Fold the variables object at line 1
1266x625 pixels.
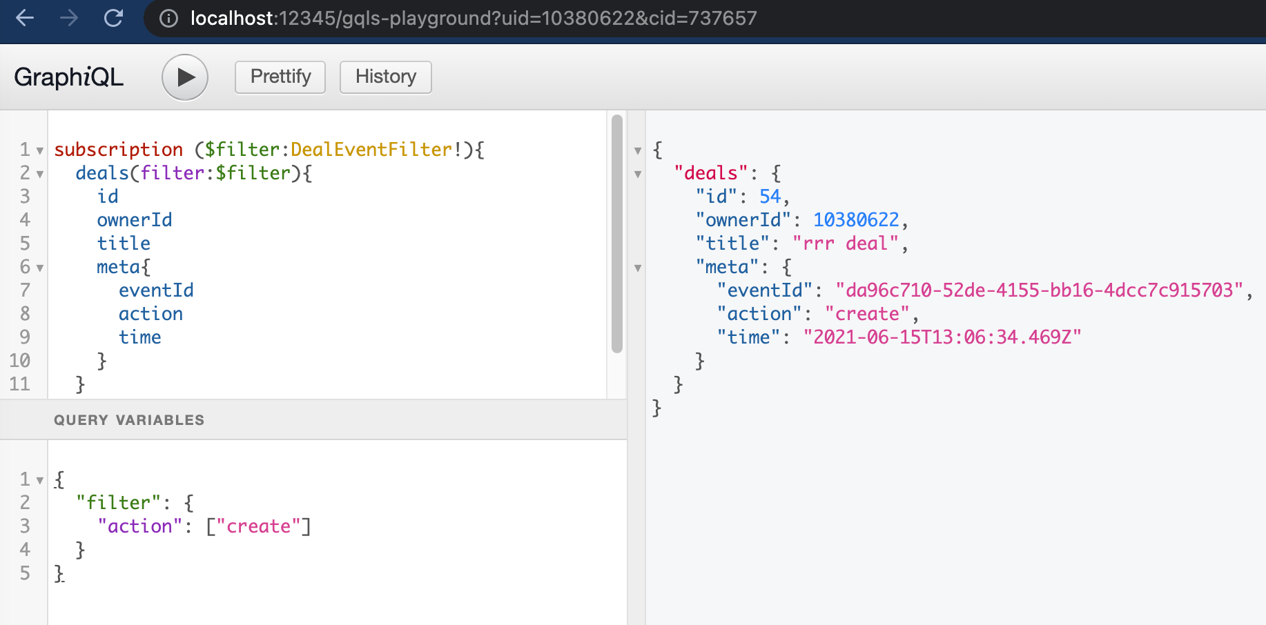(x=39, y=480)
